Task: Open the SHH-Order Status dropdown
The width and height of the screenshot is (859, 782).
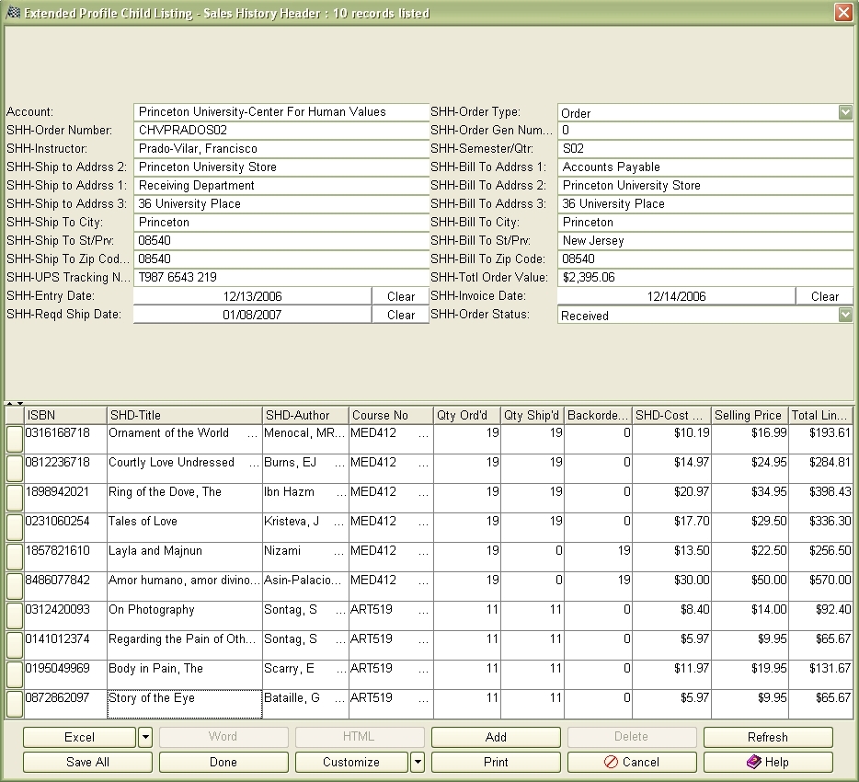Action: click(x=846, y=316)
